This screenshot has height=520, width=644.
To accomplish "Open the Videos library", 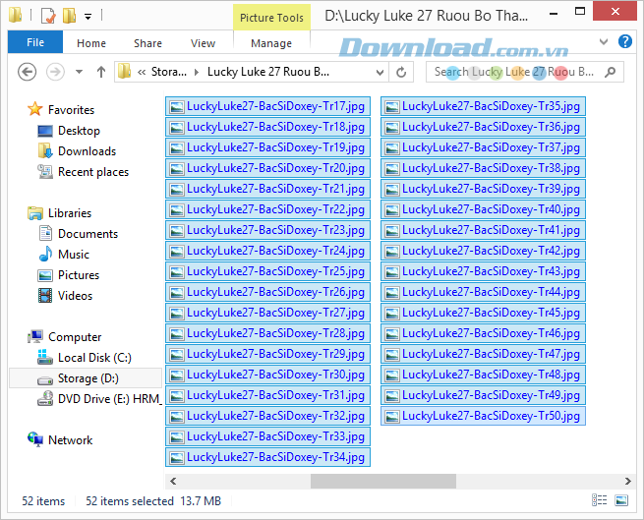I will [x=65, y=296].
